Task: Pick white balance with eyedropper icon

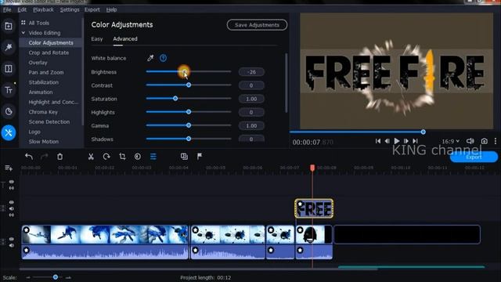Action: pos(150,58)
